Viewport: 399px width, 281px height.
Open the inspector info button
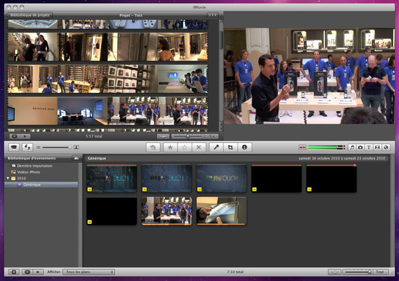click(x=245, y=147)
